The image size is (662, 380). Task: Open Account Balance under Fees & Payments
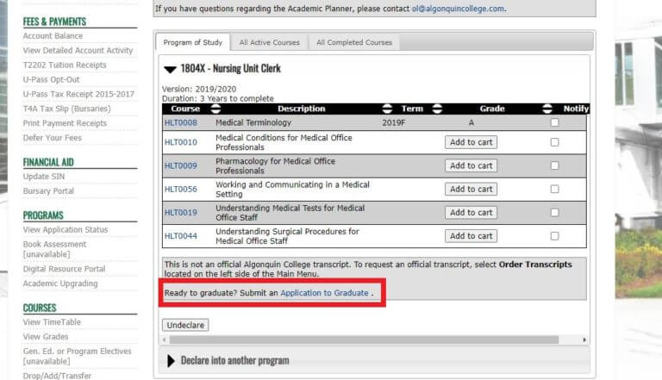point(53,36)
